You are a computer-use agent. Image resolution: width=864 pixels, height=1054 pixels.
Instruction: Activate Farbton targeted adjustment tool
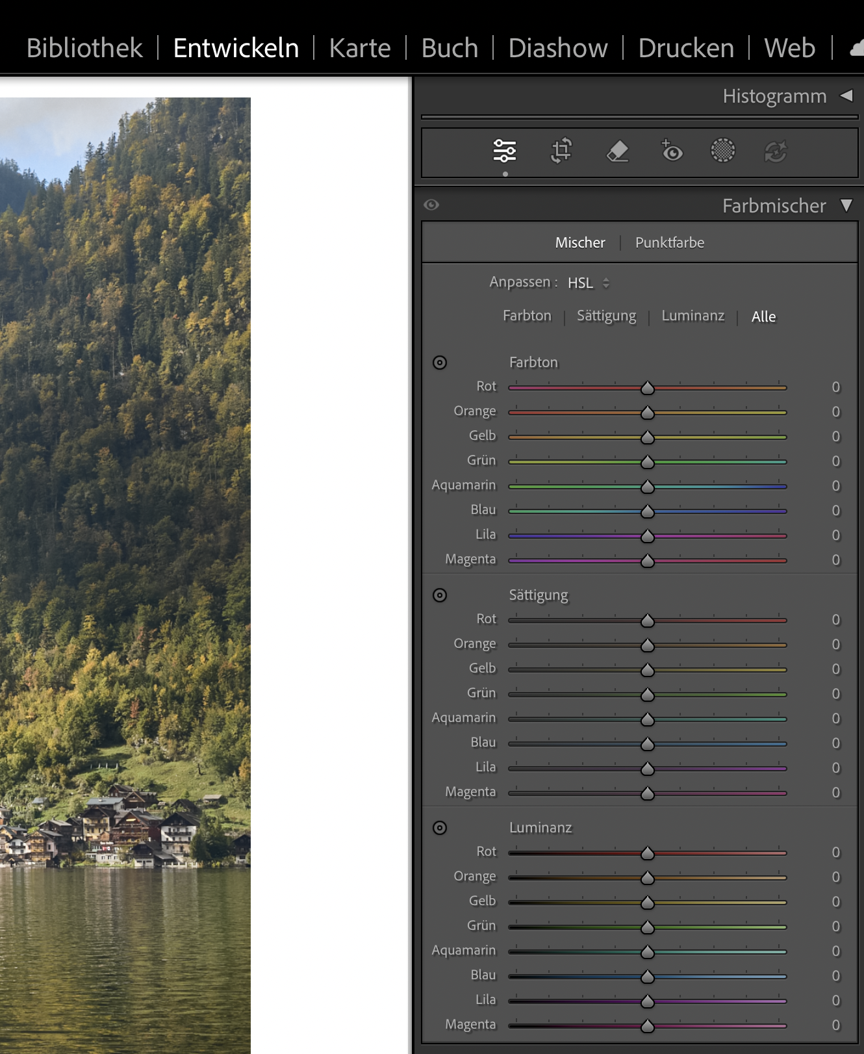click(440, 363)
